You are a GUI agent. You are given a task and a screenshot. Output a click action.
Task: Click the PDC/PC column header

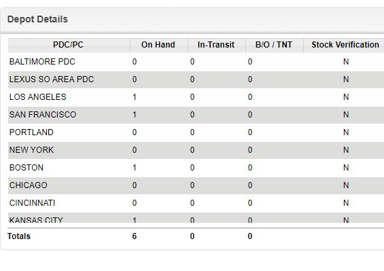pyautogui.click(x=69, y=45)
